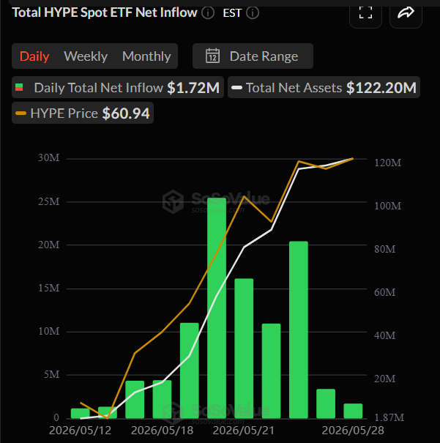Screen dimensions: 440x443
Task: Share the HYPE ETF chart
Action: [406, 13]
